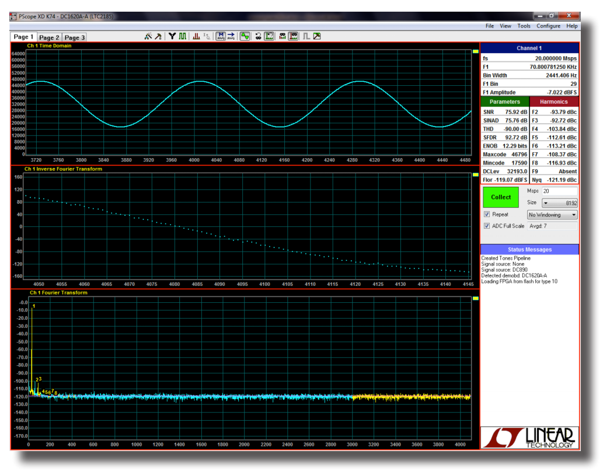This screenshot has height=475, width=603.
Task: Uncheck the Repeat checkbox
Action: (487, 215)
